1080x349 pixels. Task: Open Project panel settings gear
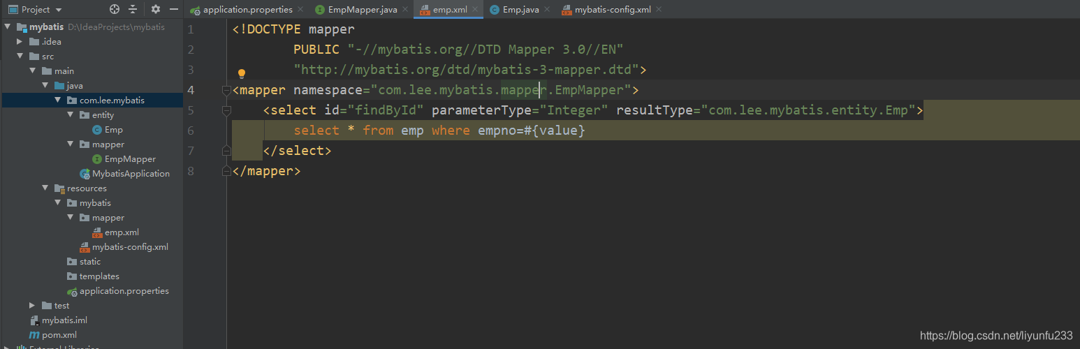(156, 10)
